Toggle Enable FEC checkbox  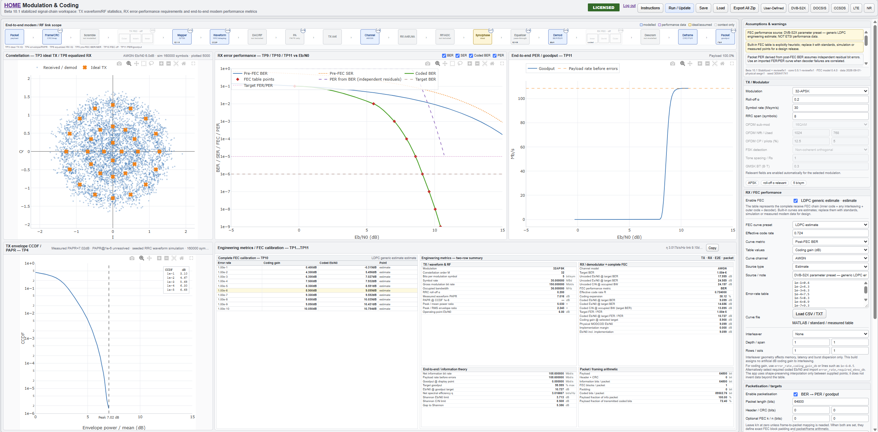point(796,200)
